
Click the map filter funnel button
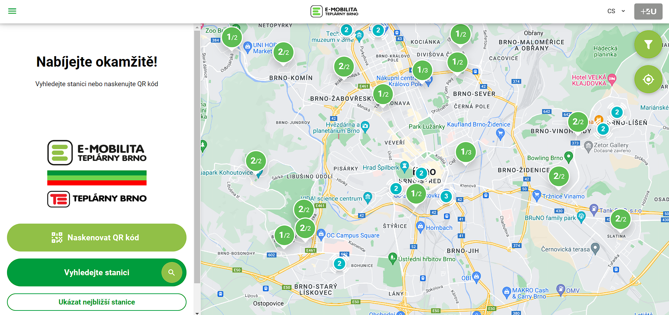[x=648, y=44]
